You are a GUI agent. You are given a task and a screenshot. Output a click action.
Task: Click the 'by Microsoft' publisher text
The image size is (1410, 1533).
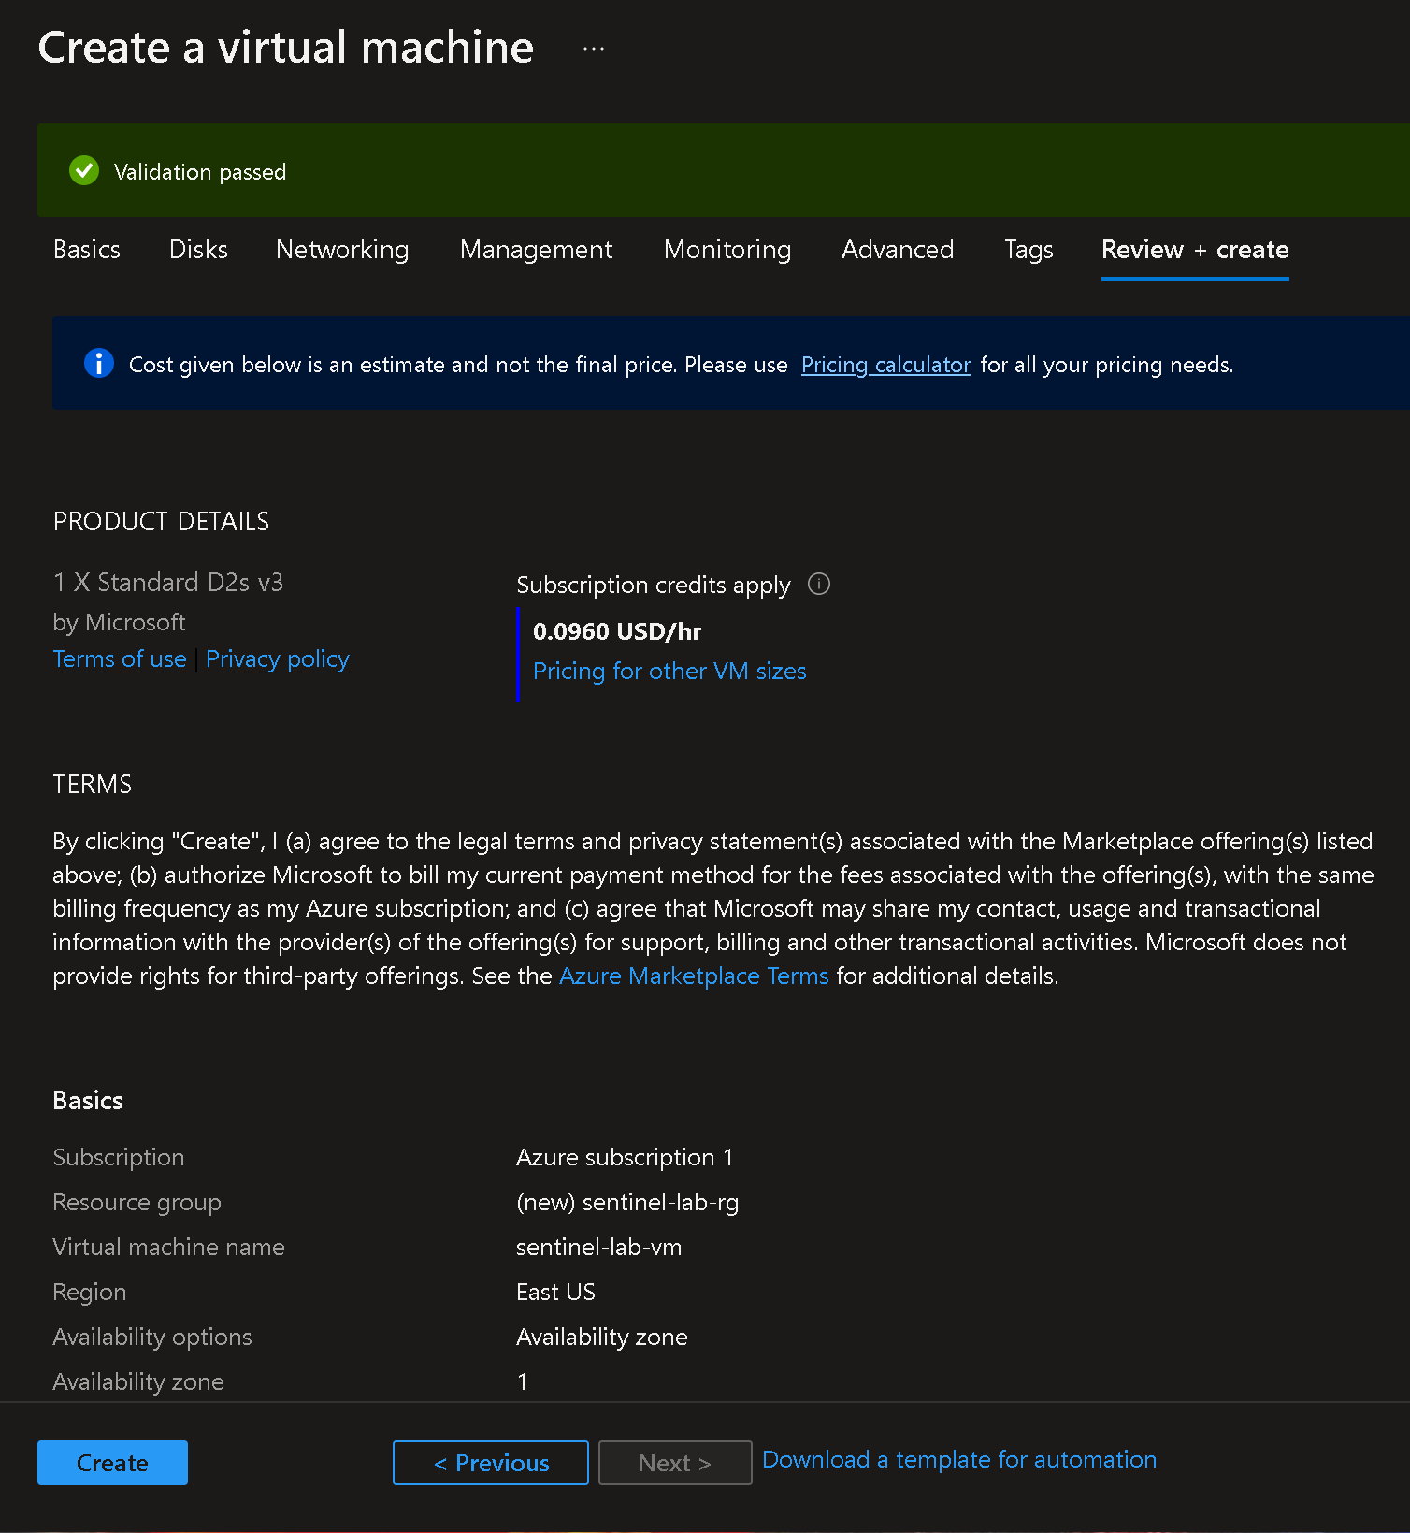click(120, 623)
